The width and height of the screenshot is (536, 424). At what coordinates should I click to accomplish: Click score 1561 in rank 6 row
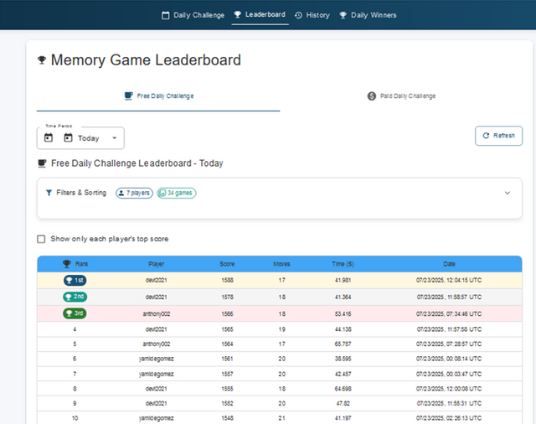(227, 359)
